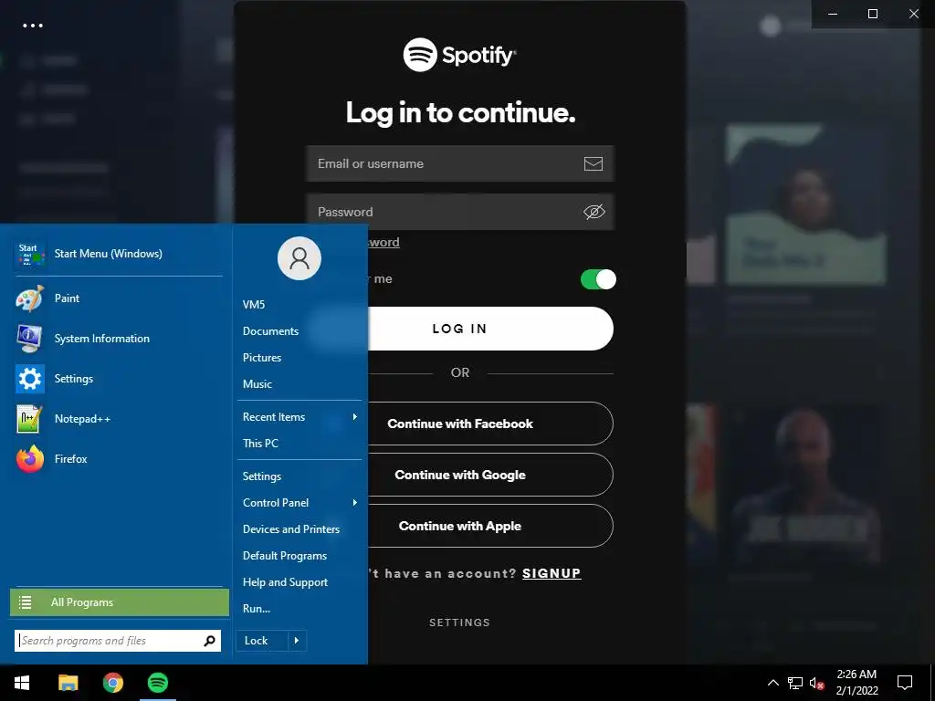
Task: Click the network tray icon
Action: pyautogui.click(x=795, y=683)
